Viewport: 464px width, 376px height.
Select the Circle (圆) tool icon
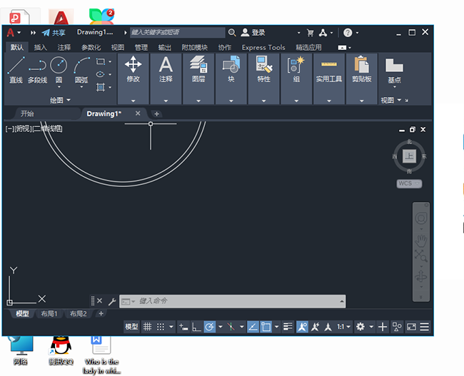point(59,65)
